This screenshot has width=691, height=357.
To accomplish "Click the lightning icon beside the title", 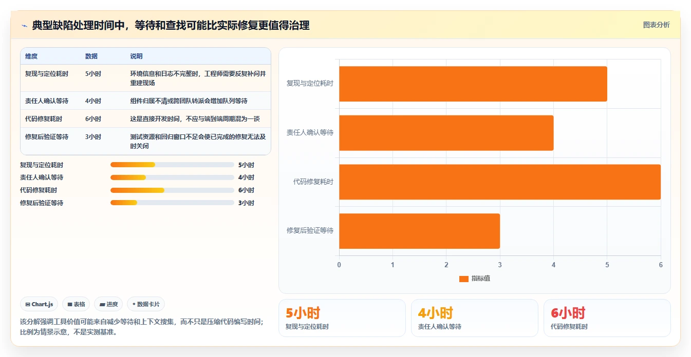I will pos(24,26).
